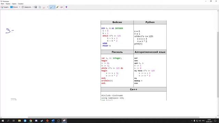Image resolution: width=219 pixels, height=123 pixels.
Task: Open Paint 3D editing icon
Action: (x=66, y=7)
